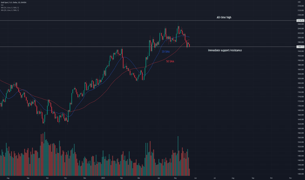Select the MA 20 close SMA legend entry

pos(10,10)
